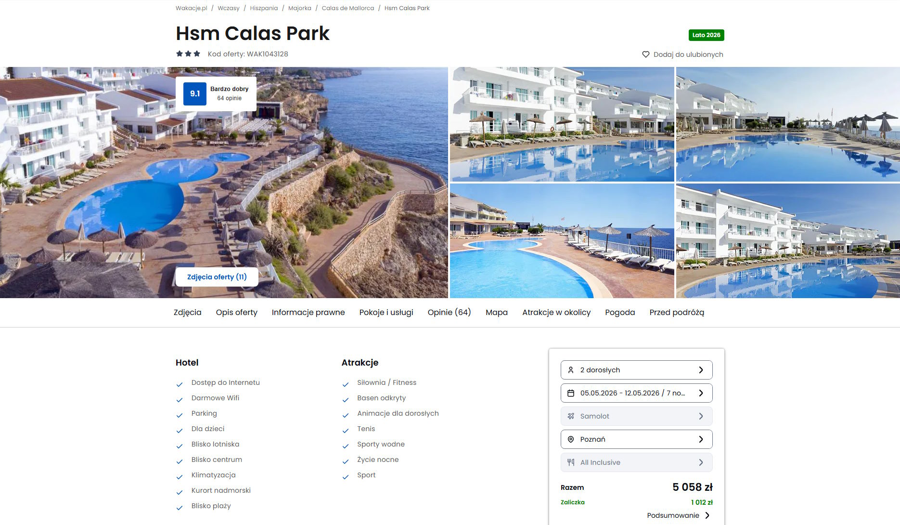Click the three-star hotel rating icons

pos(188,54)
